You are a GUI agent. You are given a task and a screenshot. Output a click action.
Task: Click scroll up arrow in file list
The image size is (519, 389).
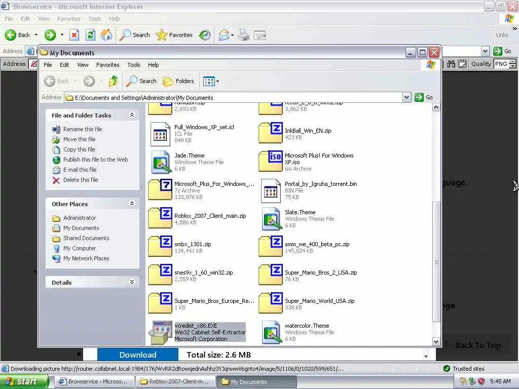tap(436, 107)
